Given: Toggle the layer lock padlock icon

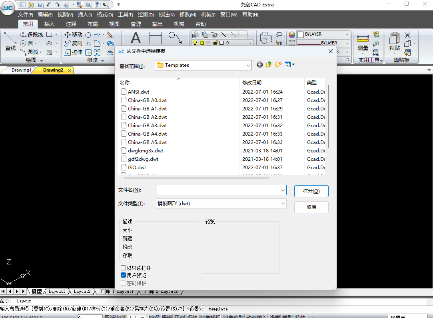Looking at the screenshot, I should point(216,43).
